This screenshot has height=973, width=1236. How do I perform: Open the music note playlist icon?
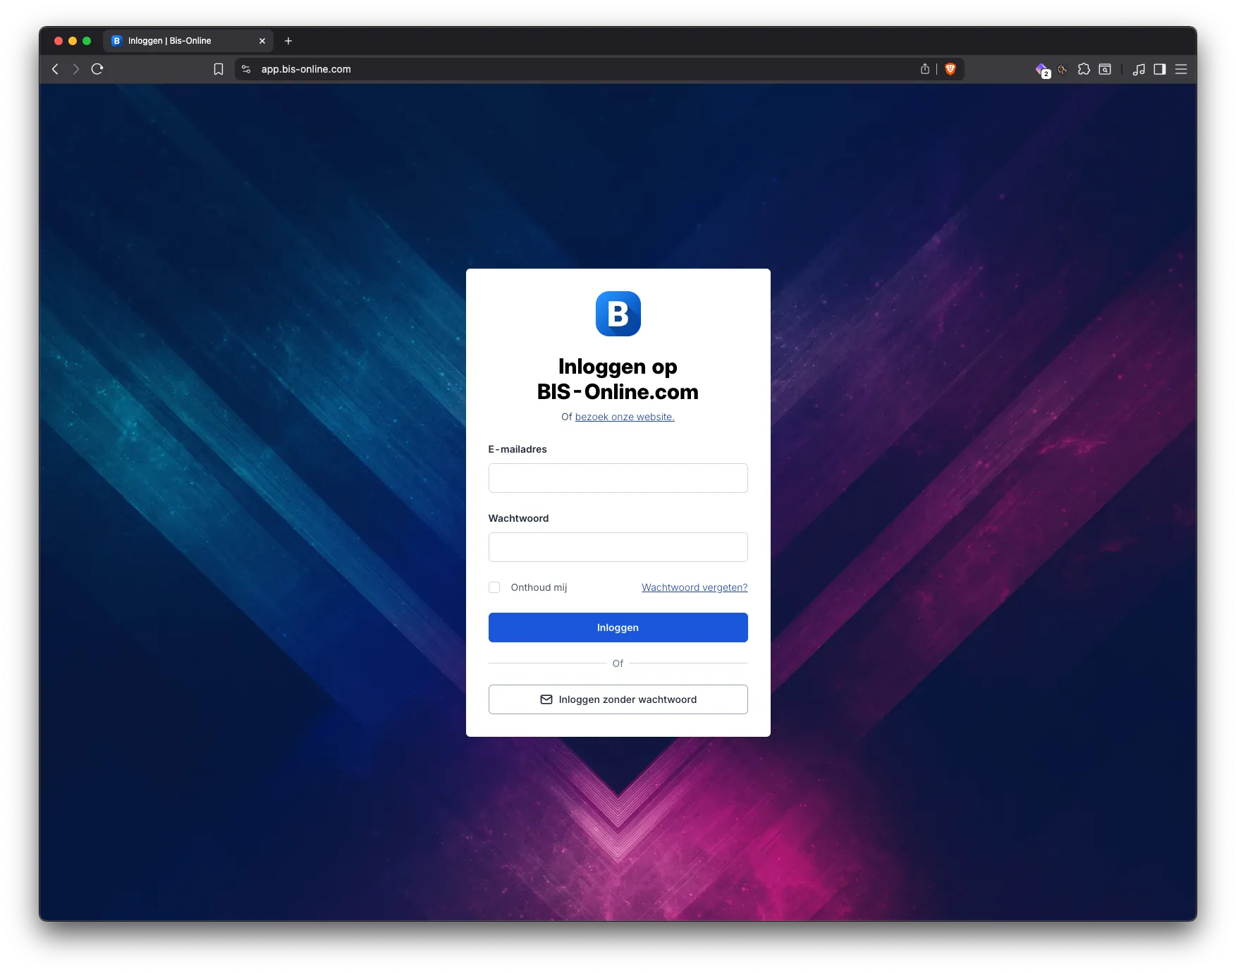[x=1139, y=69]
